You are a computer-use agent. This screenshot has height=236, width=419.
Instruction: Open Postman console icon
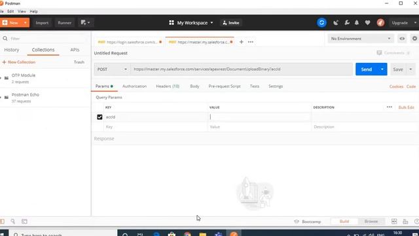click(x=24, y=222)
